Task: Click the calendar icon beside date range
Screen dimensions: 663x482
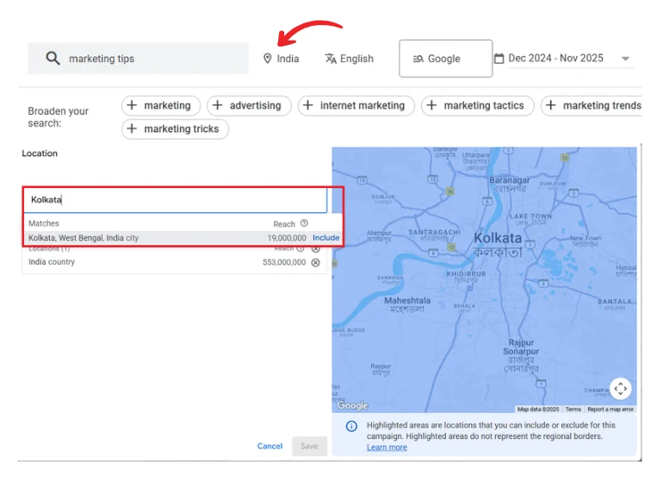Action: point(499,59)
